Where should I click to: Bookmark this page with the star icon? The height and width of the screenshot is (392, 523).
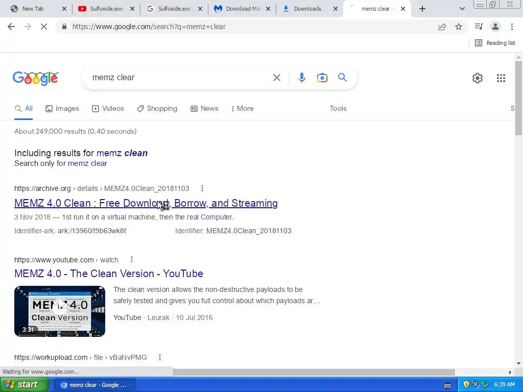[459, 27]
